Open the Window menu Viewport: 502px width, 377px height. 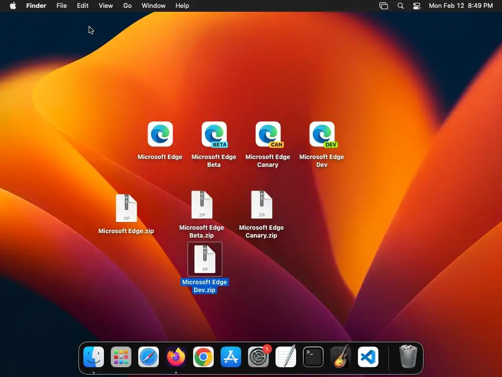[153, 6]
